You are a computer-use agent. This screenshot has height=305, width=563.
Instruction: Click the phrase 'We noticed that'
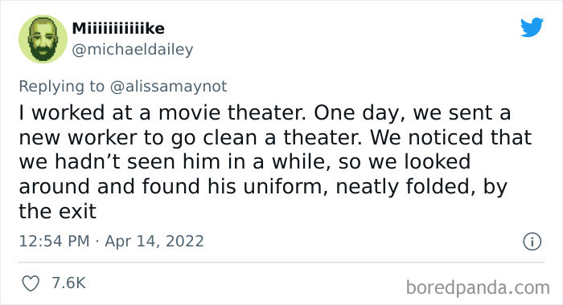(450, 137)
